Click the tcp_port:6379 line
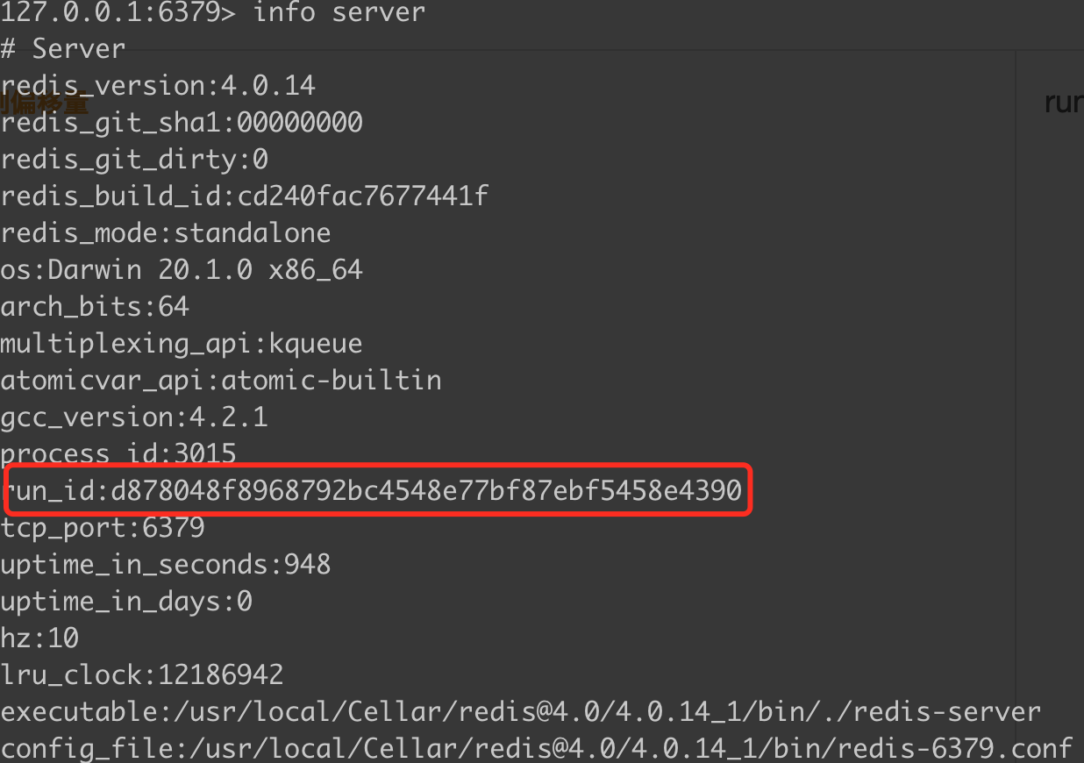This screenshot has width=1084, height=763. (x=103, y=527)
